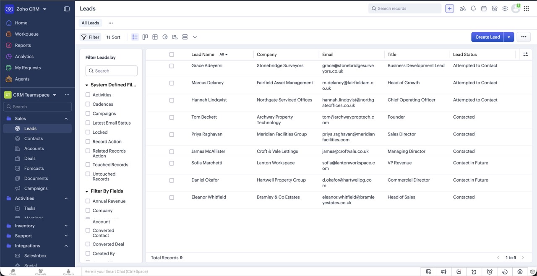Collapse the sidebar with the panel toggle icon
537x276 pixels.
pos(67,9)
